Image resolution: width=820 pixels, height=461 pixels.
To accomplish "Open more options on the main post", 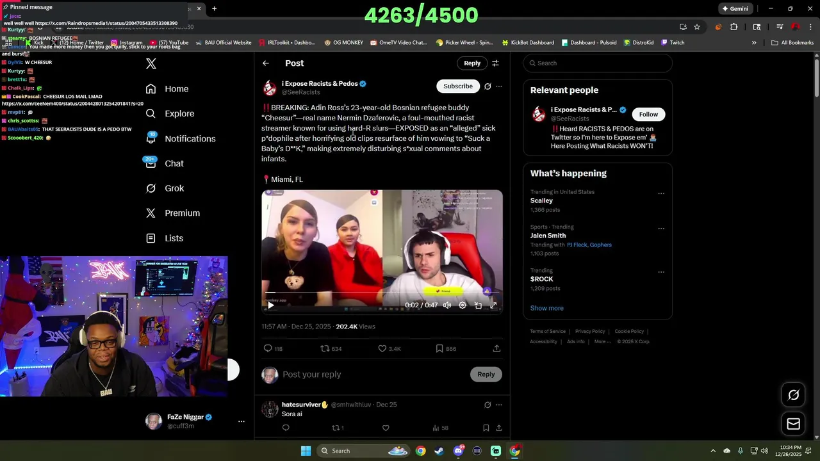I will pos(499,86).
